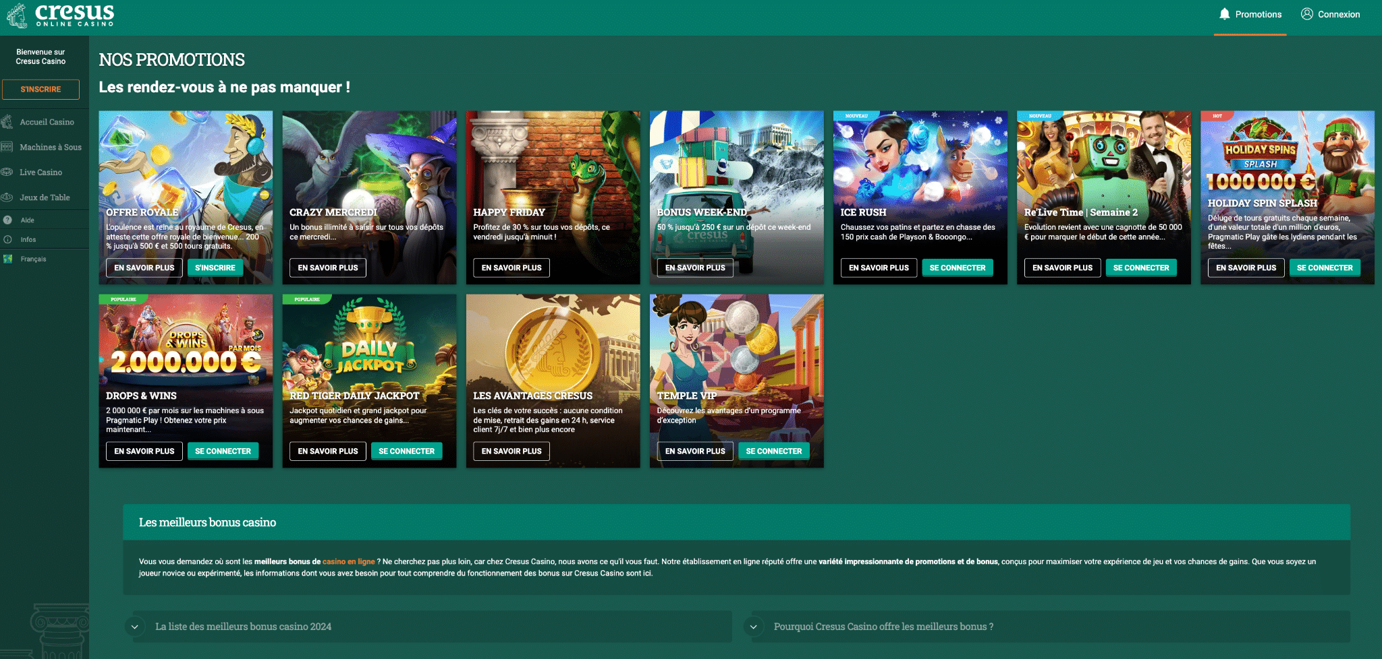Open the Connexion menu item
1382x659 pixels.
(1331, 15)
